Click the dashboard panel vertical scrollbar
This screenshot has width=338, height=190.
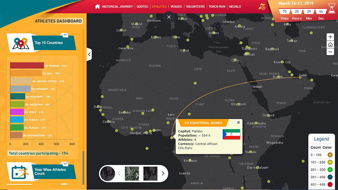83,168
